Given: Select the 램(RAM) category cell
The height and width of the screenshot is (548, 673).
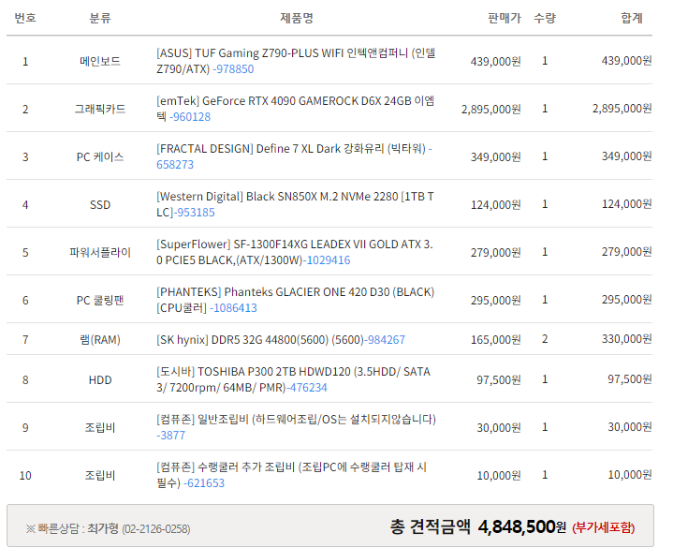Looking at the screenshot, I should [100, 339].
